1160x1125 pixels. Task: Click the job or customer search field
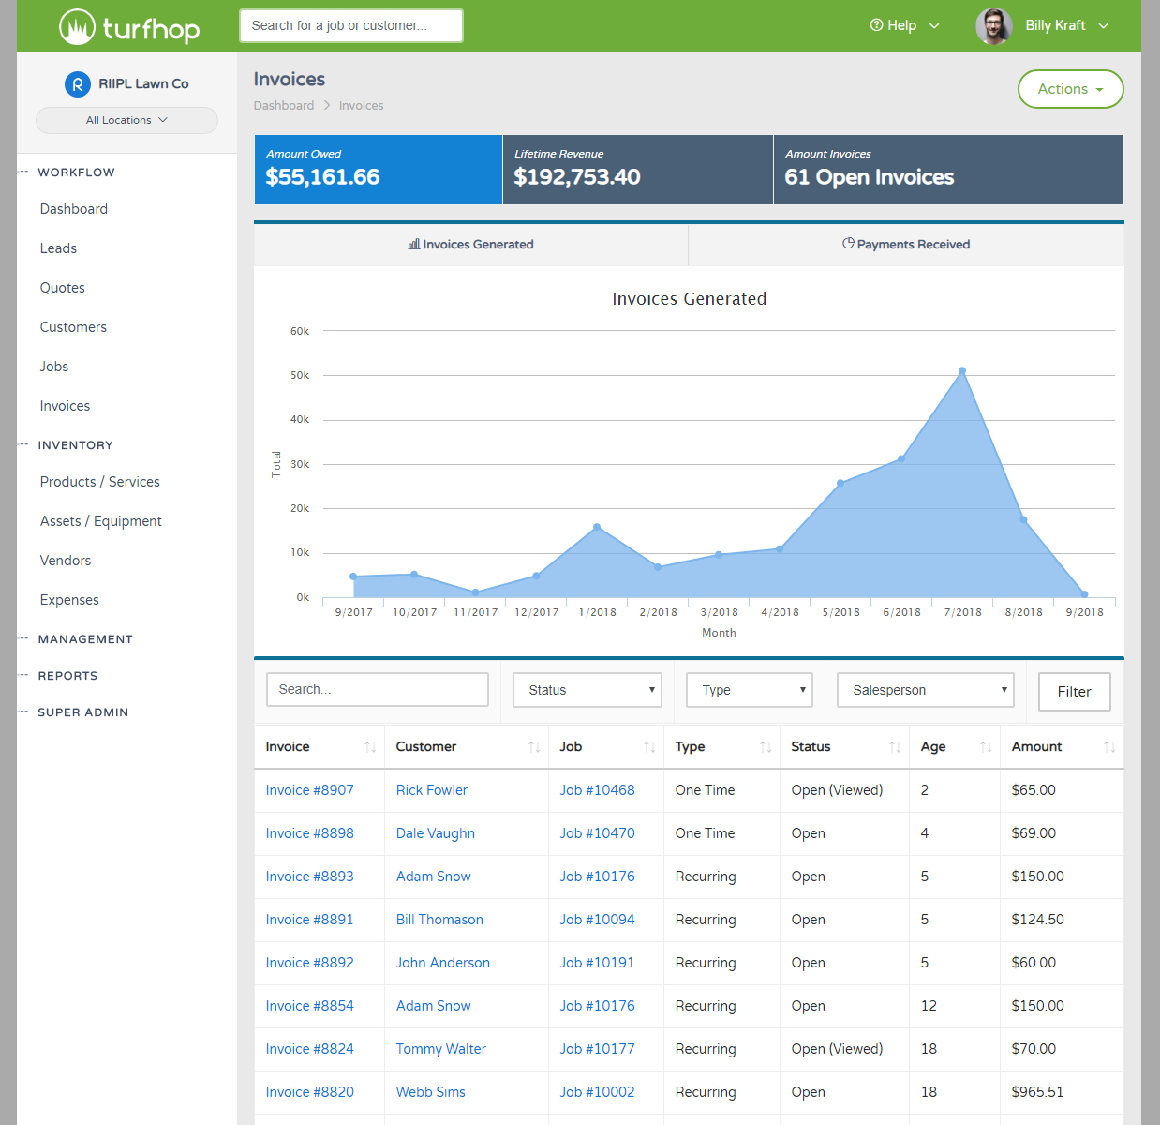click(351, 26)
